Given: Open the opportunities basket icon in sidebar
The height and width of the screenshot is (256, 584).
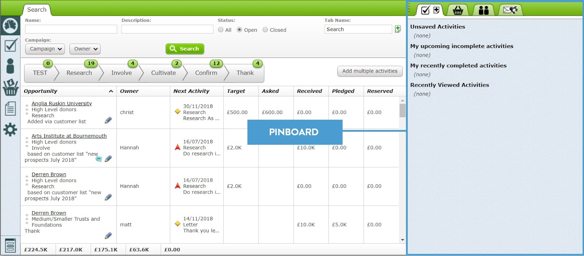Looking at the screenshot, I should (x=11, y=87).
